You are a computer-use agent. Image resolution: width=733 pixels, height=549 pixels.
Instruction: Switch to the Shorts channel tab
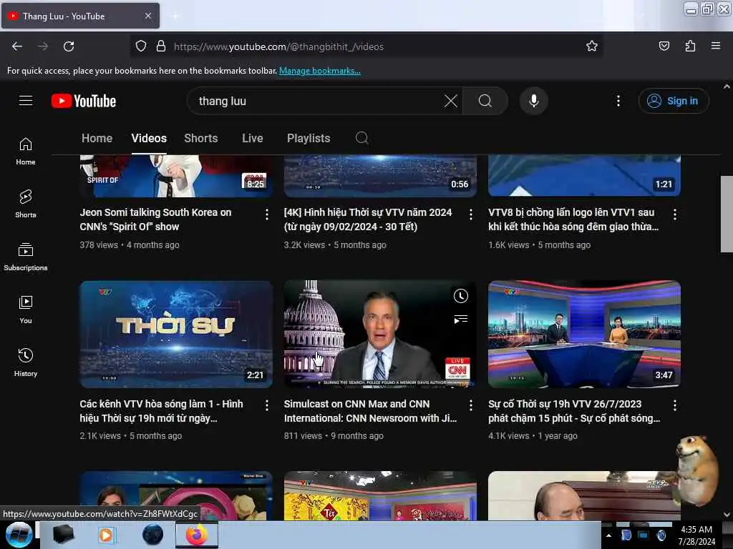201,138
